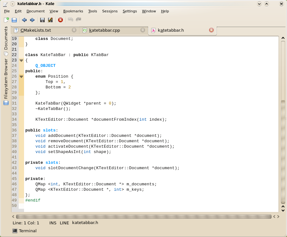Image resolution: width=287 pixels, height=237 pixels.
Task: Open the File menu
Action: pos(7,11)
